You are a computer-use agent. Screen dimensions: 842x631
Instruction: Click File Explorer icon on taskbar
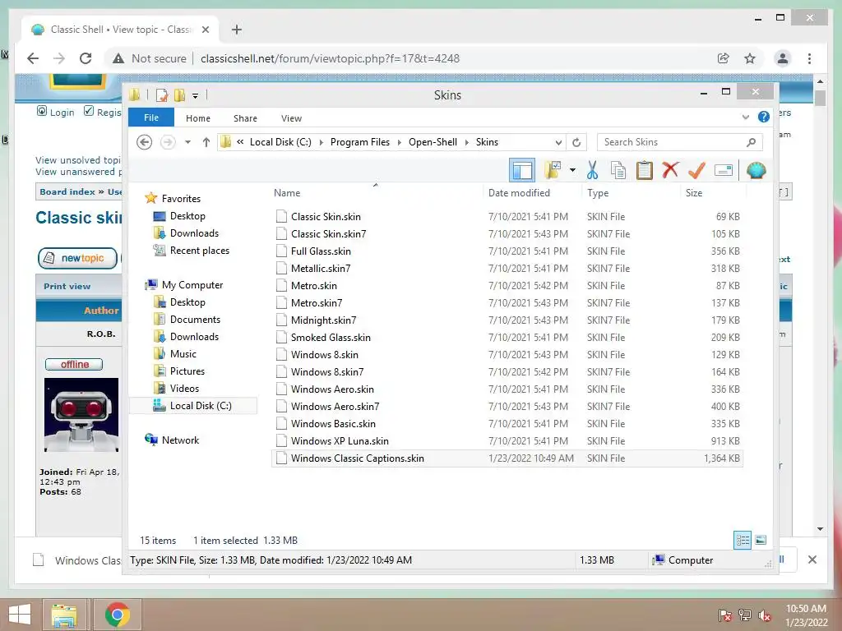[64, 615]
